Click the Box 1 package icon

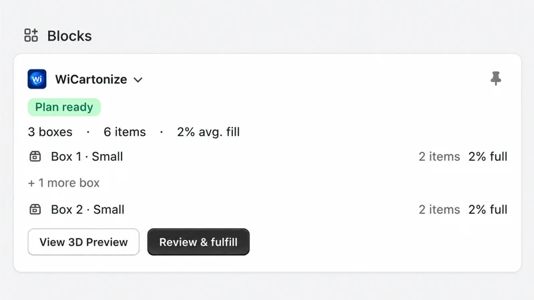(x=35, y=157)
